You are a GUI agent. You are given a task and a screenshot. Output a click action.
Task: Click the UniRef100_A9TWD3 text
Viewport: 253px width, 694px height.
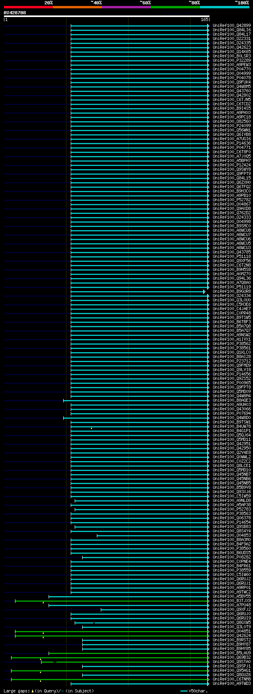coord(232,684)
